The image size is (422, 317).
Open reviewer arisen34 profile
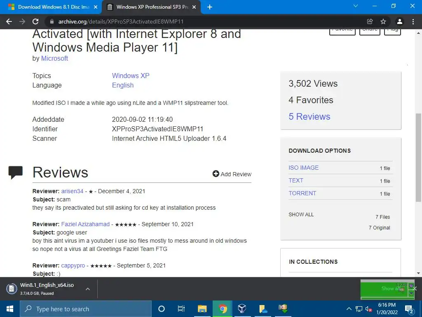click(x=72, y=191)
